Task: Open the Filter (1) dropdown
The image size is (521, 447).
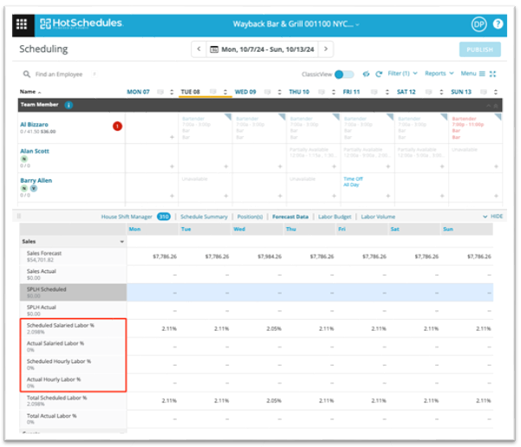Action: (x=403, y=74)
